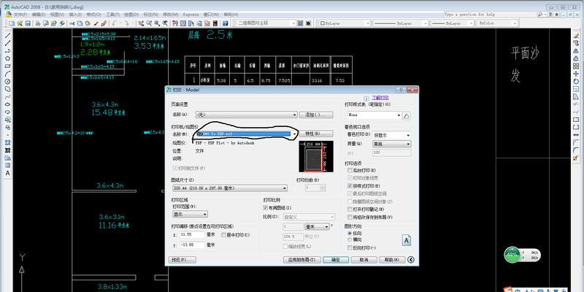Click the Favorites star icon in help bar
The image size is (584, 292).
556,14
